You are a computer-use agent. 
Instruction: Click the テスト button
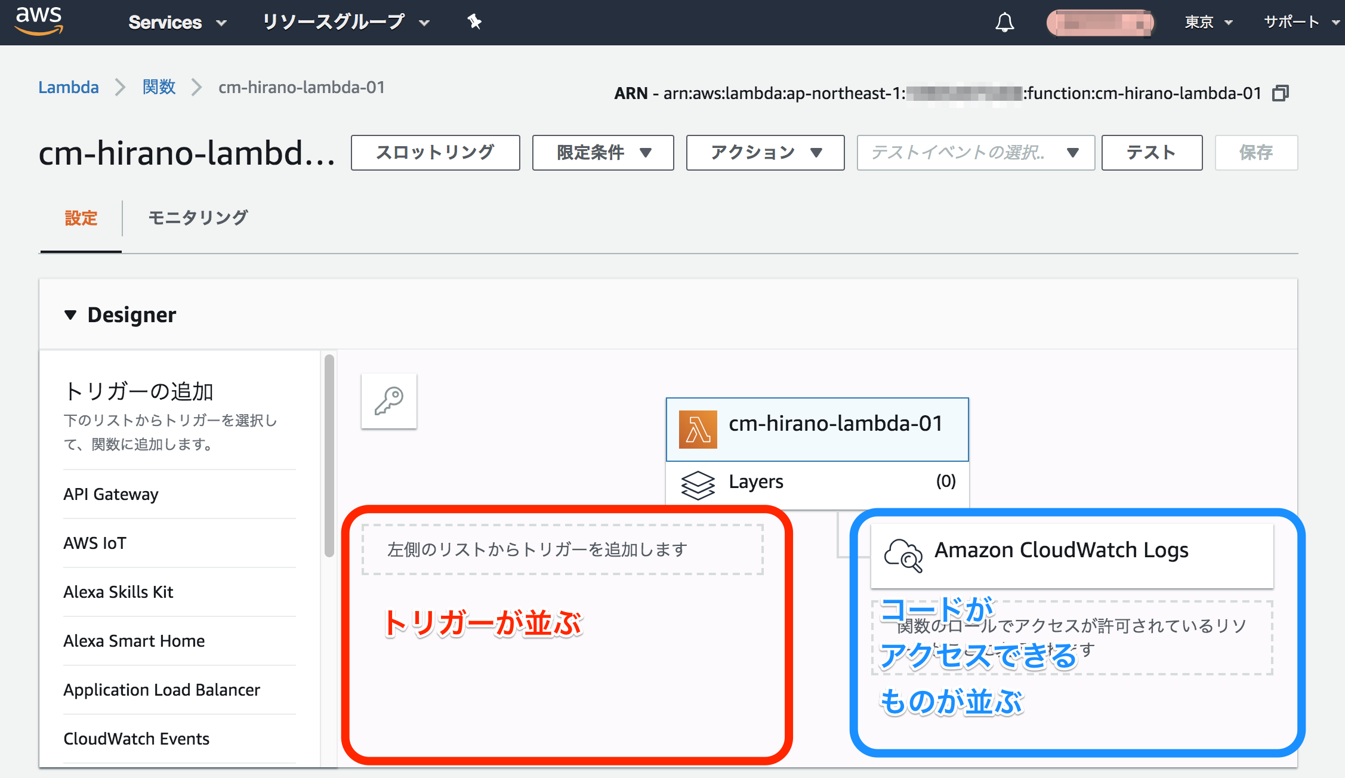pyautogui.click(x=1152, y=153)
